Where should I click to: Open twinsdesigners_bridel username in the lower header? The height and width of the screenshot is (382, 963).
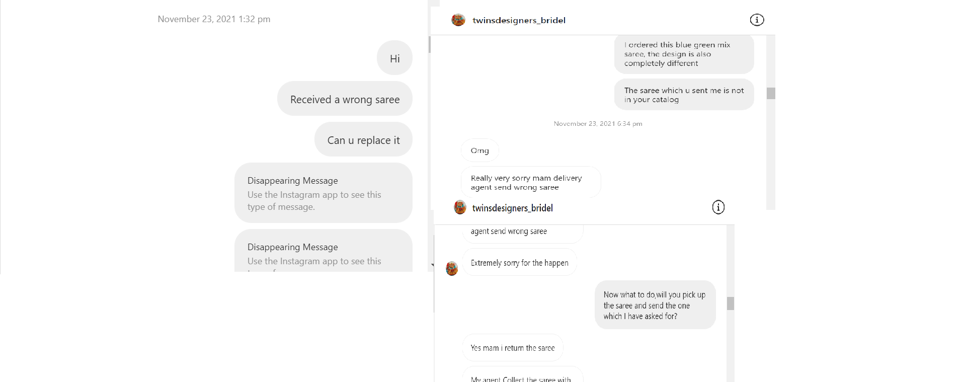512,208
